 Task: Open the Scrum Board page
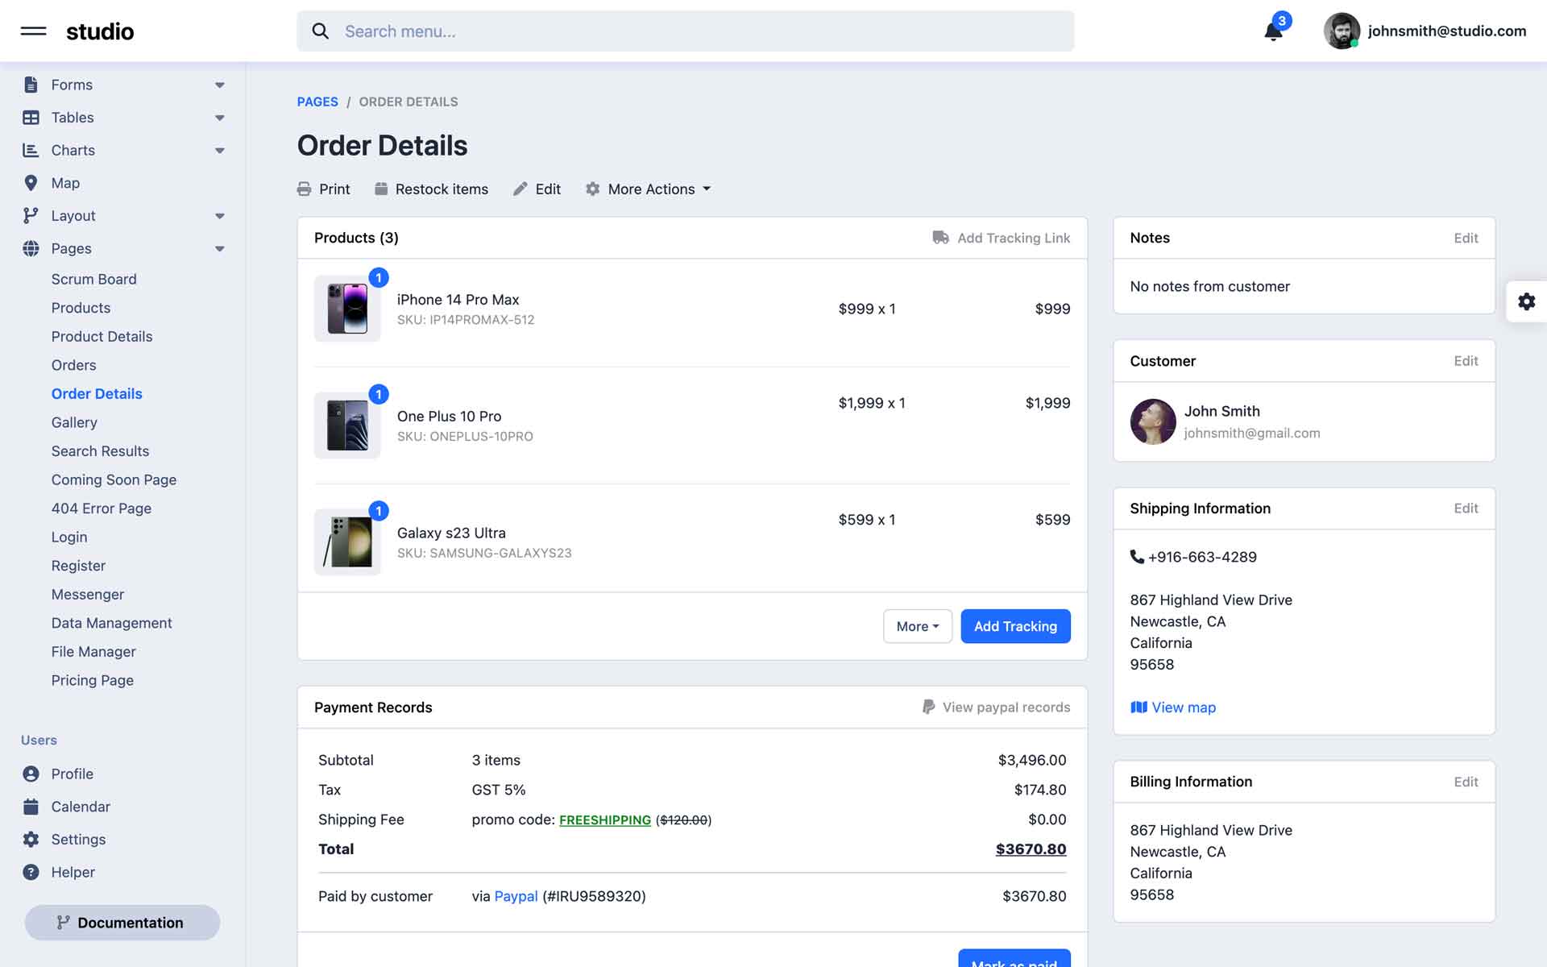pos(93,279)
